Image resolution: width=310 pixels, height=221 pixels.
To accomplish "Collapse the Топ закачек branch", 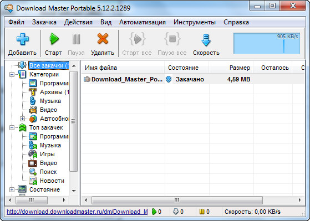I will [12, 128].
